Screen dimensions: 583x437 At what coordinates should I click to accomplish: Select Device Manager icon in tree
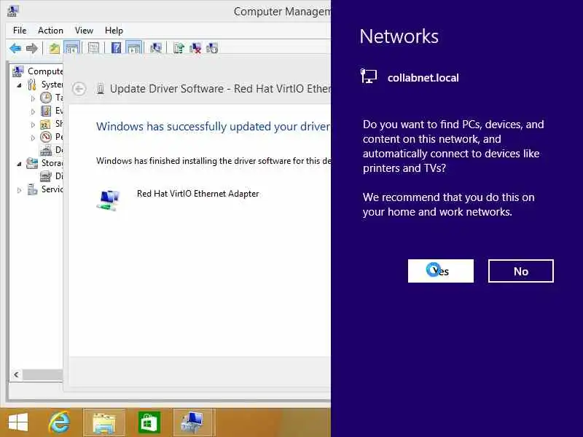[46, 150]
